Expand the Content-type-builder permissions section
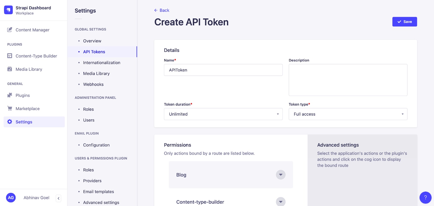The height and width of the screenshot is (206, 434). 281,201
